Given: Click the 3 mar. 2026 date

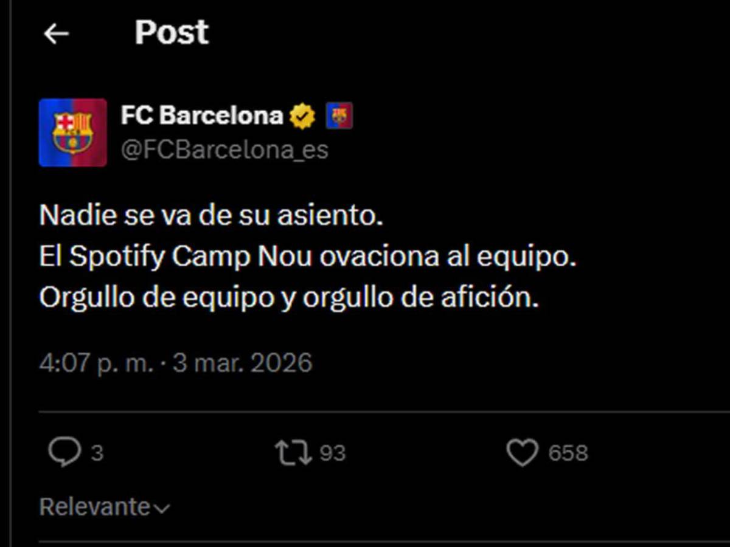Looking at the screenshot, I should (242, 363).
